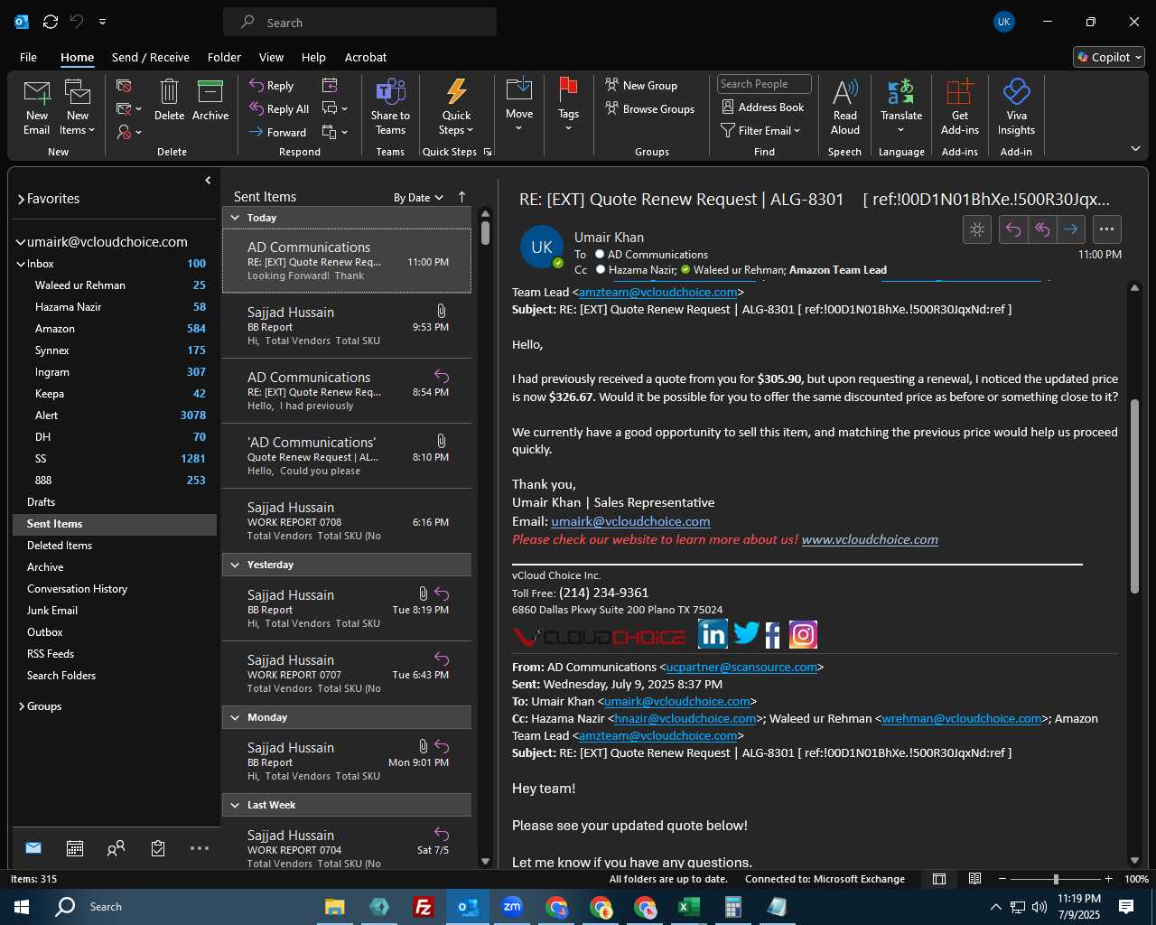Open the Tags dropdown
1156x925 pixels.
568,107
